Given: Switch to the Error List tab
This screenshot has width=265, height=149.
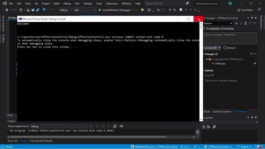Looking at the screenshot, I should pyautogui.click(x=12, y=141).
